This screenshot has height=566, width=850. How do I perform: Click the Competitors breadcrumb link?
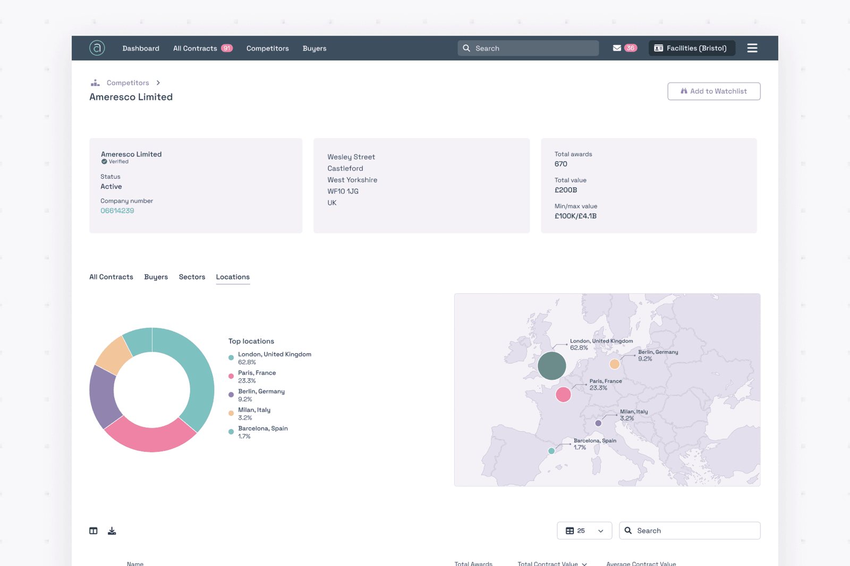(x=128, y=83)
